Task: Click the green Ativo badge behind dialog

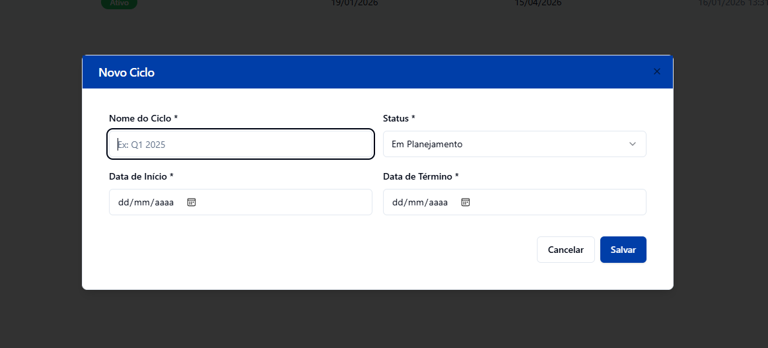Action: click(x=119, y=3)
